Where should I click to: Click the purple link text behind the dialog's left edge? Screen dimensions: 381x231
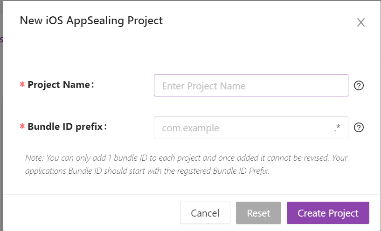click(x=1, y=39)
